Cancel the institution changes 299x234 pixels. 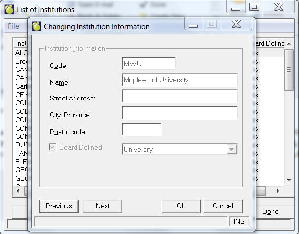click(x=222, y=206)
